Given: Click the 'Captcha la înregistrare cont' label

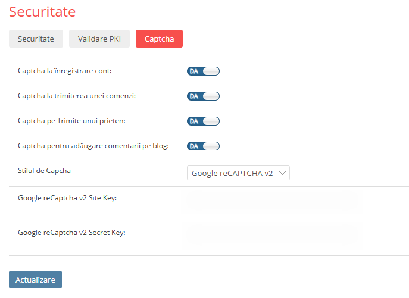Looking at the screenshot, I should pos(65,71).
